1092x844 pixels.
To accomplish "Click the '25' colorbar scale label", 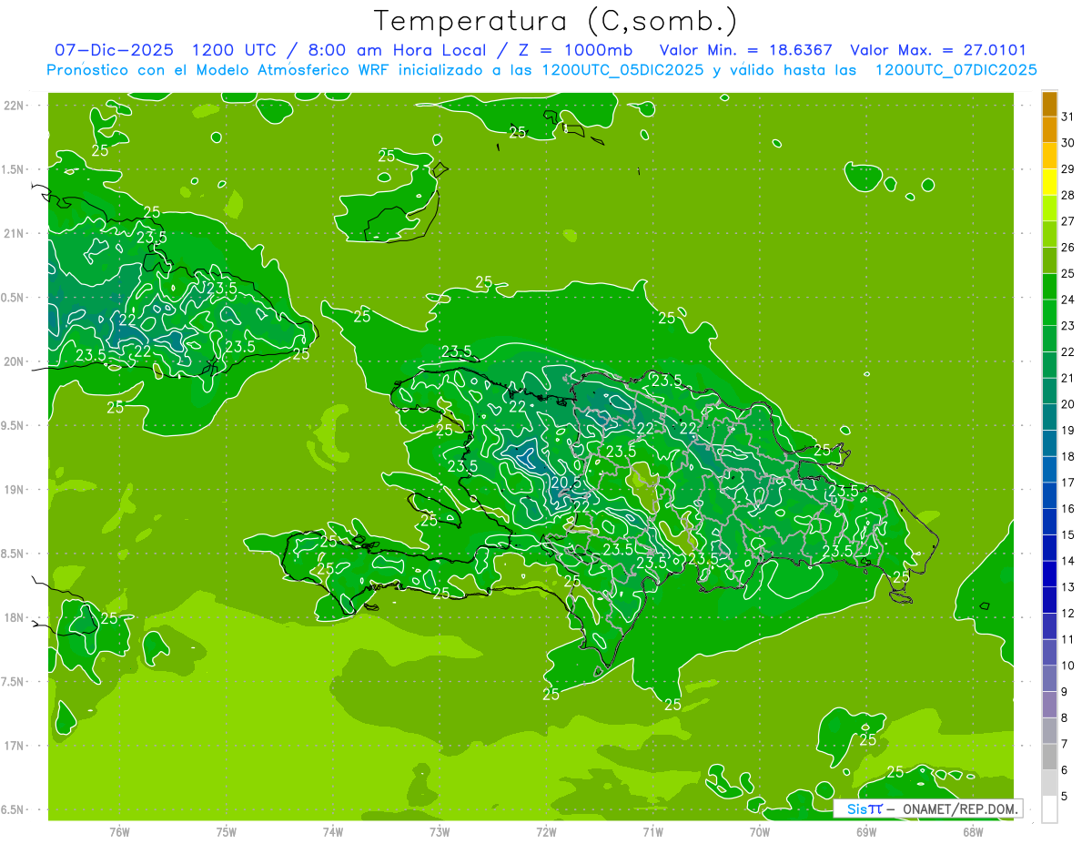I will [x=1068, y=273].
